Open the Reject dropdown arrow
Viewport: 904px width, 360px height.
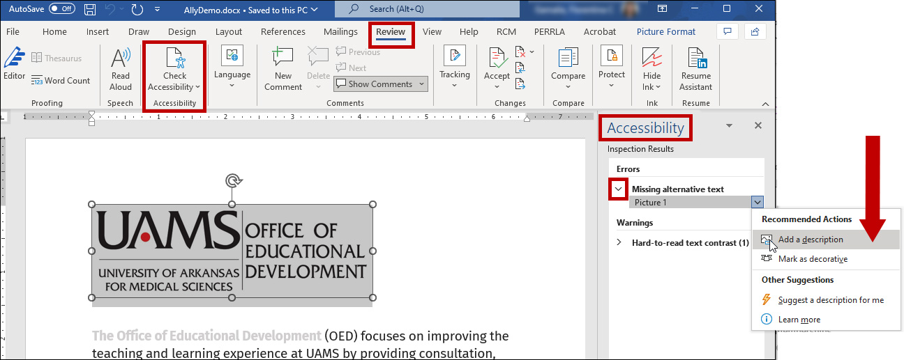(x=532, y=52)
